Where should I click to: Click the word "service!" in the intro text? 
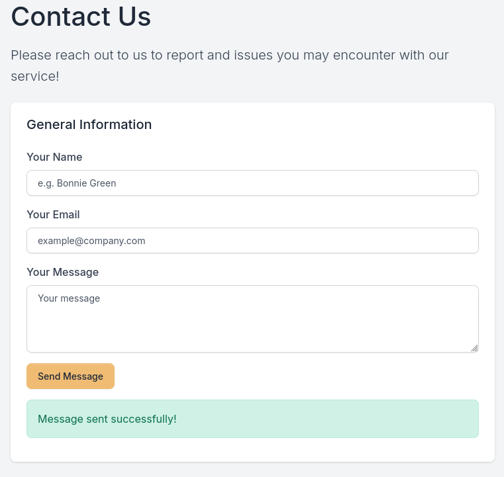coord(35,76)
